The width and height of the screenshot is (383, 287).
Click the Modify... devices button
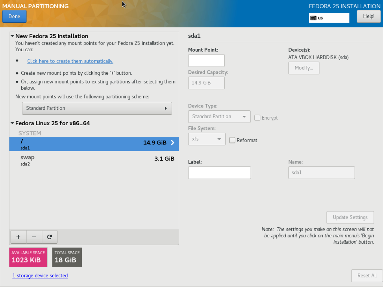tap(304, 68)
